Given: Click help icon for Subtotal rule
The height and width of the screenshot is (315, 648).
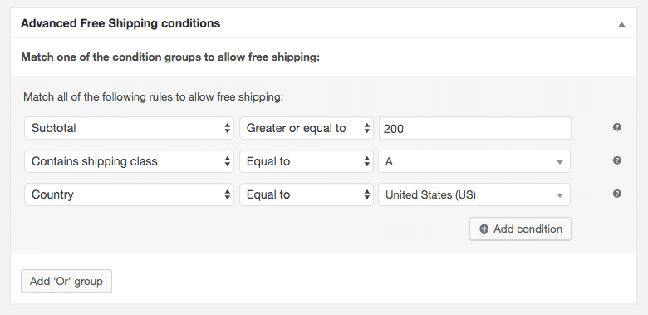Looking at the screenshot, I should click(x=617, y=127).
